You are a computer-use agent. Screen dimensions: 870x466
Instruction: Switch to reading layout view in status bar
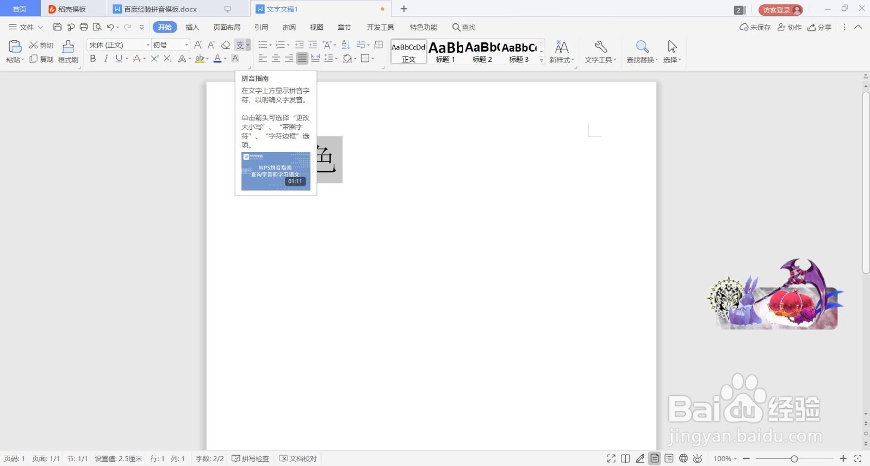tap(625, 458)
